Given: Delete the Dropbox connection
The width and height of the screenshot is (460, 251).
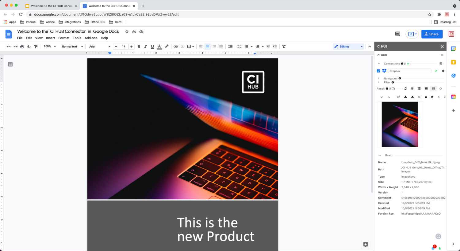Looking at the screenshot, I should click(443, 71).
